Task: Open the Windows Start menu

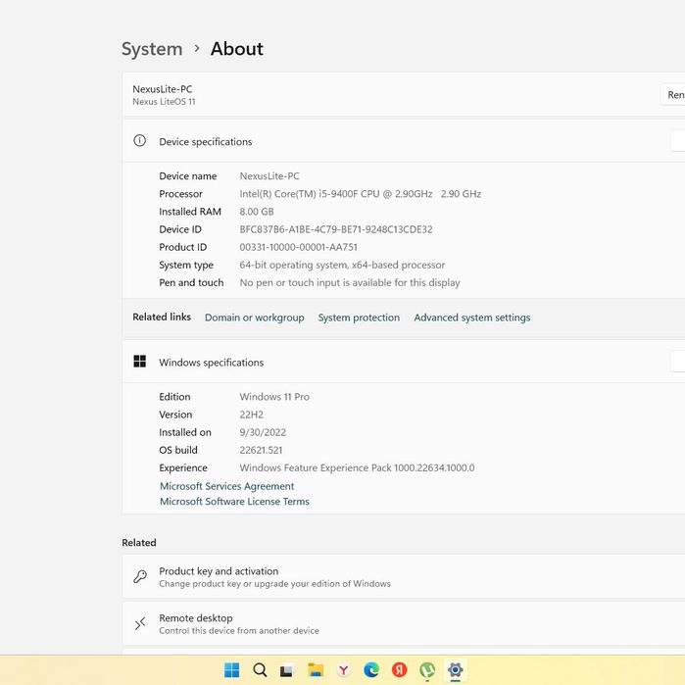Action: [231, 669]
